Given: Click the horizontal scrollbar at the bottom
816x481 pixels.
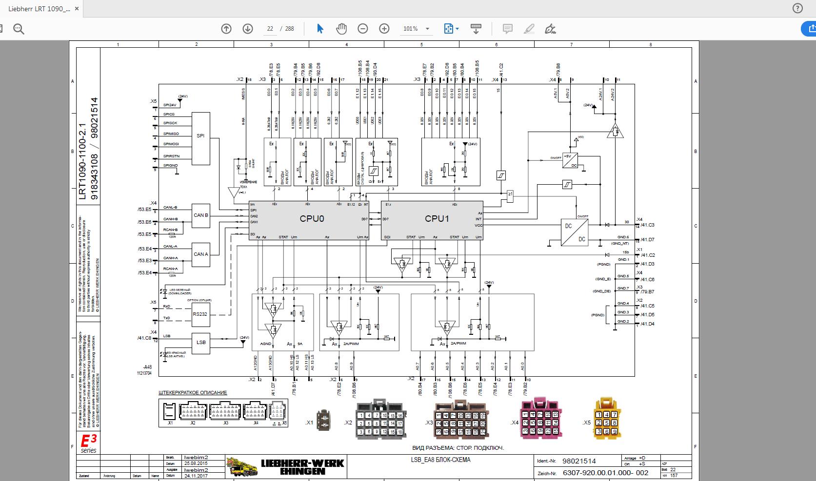Looking at the screenshot, I should pos(390,479).
